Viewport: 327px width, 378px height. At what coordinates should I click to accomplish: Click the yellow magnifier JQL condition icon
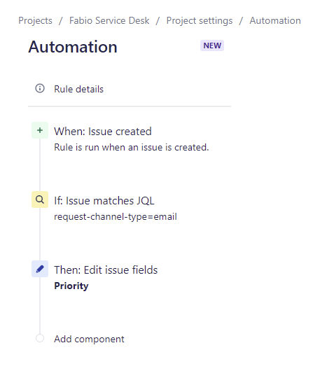pos(40,199)
